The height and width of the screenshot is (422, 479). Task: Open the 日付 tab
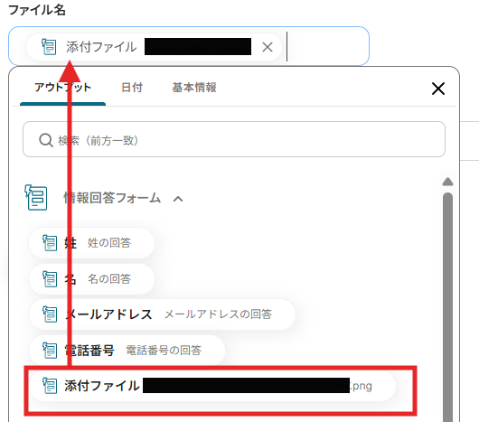point(132,88)
